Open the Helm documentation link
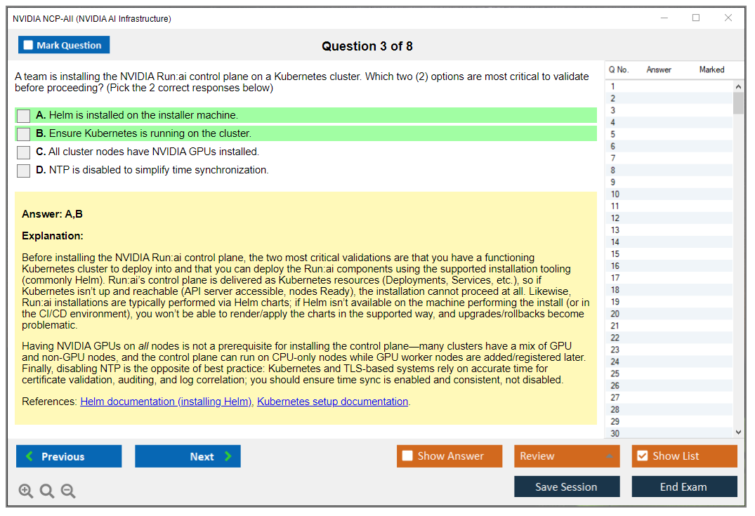Screen dimensions: 755x516 coord(166,402)
